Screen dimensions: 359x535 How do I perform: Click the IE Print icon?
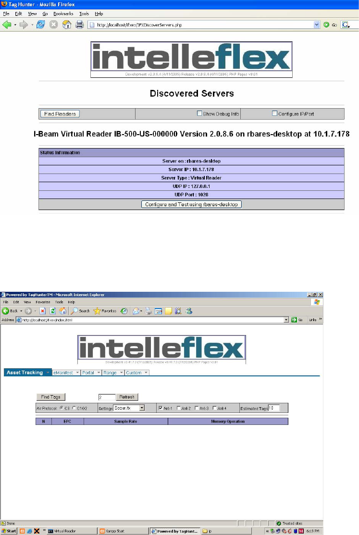148,311
